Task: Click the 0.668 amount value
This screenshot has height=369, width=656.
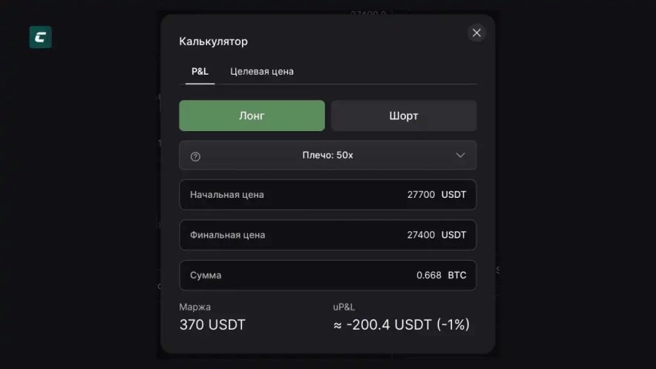Action: click(x=429, y=275)
